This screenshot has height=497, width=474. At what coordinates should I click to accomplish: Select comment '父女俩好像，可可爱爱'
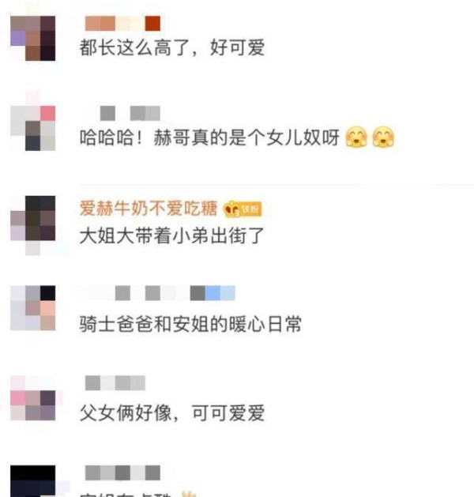pos(172,413)
